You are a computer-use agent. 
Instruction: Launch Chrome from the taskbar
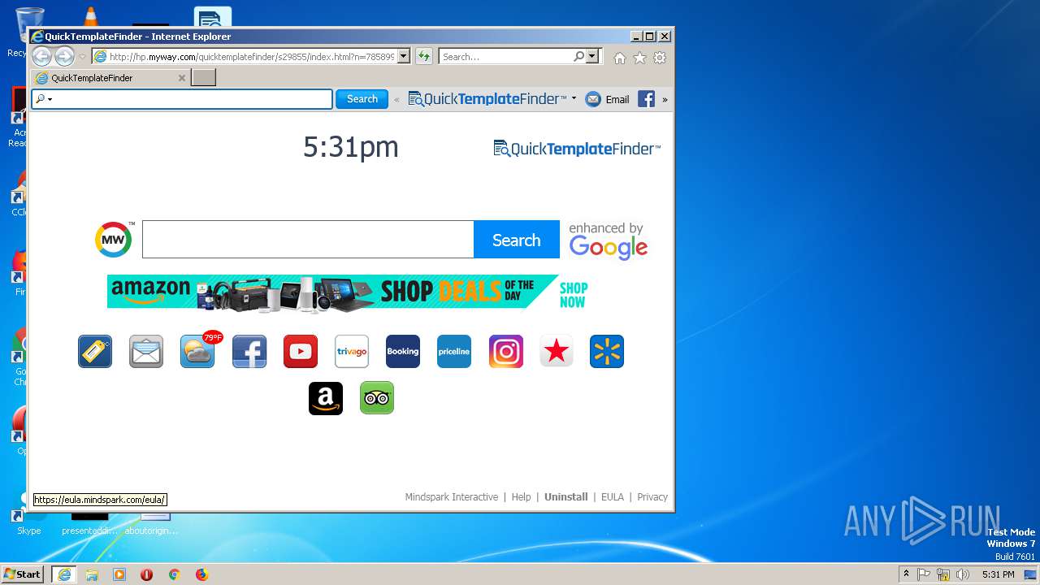point(174,574)
